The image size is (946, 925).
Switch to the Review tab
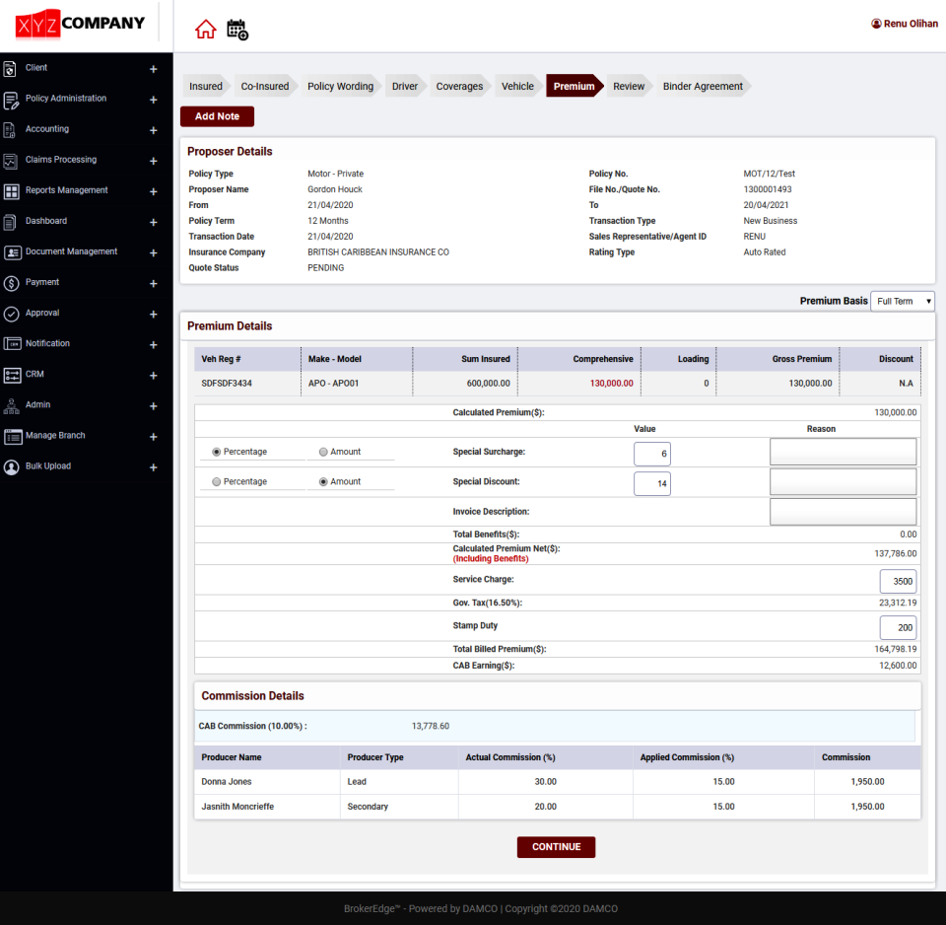point(629,86)
